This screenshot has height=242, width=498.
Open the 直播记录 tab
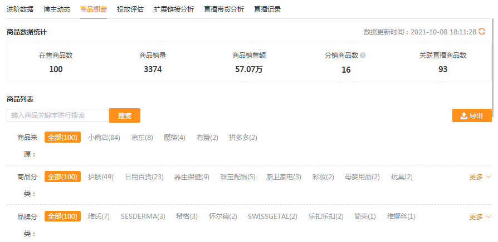click(x=267, y=9)
